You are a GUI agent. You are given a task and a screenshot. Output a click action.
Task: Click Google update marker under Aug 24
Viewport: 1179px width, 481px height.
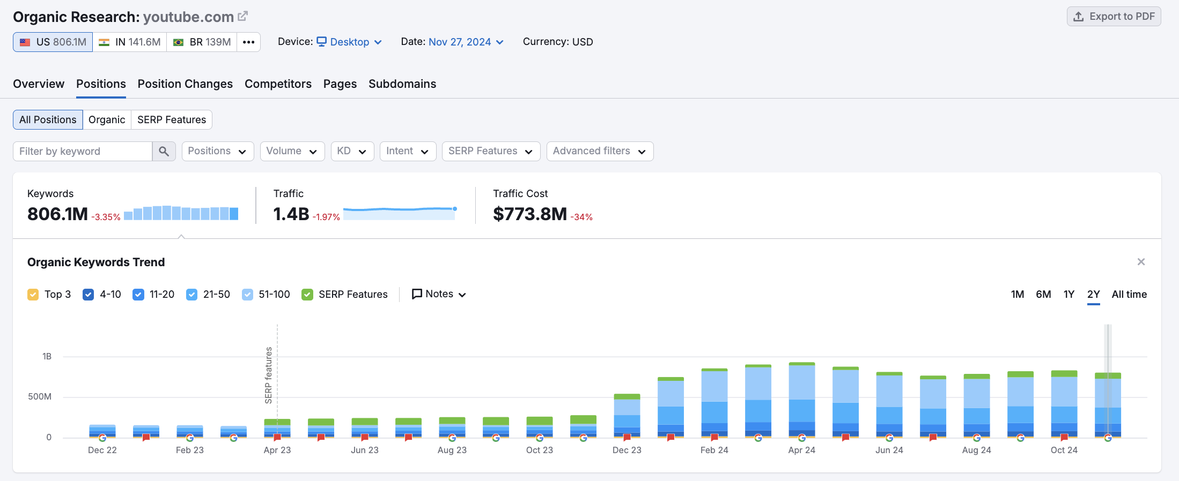(x=977, y=438)
